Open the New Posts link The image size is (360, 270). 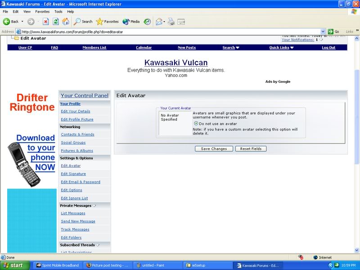pyautogui.click(x=187, y=48)
